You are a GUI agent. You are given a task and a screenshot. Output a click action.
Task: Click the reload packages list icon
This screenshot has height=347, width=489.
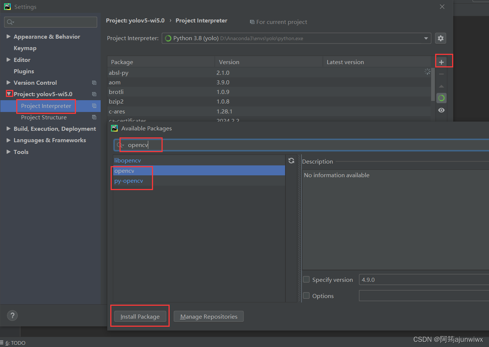coord(291,161)
